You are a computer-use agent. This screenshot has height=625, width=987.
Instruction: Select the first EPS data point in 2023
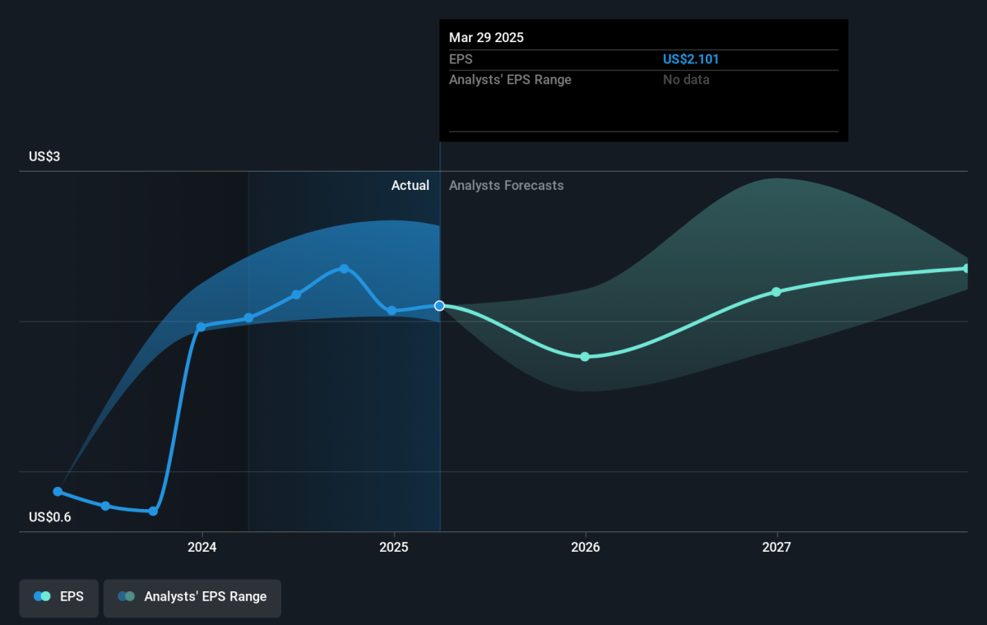pos(58,492)
